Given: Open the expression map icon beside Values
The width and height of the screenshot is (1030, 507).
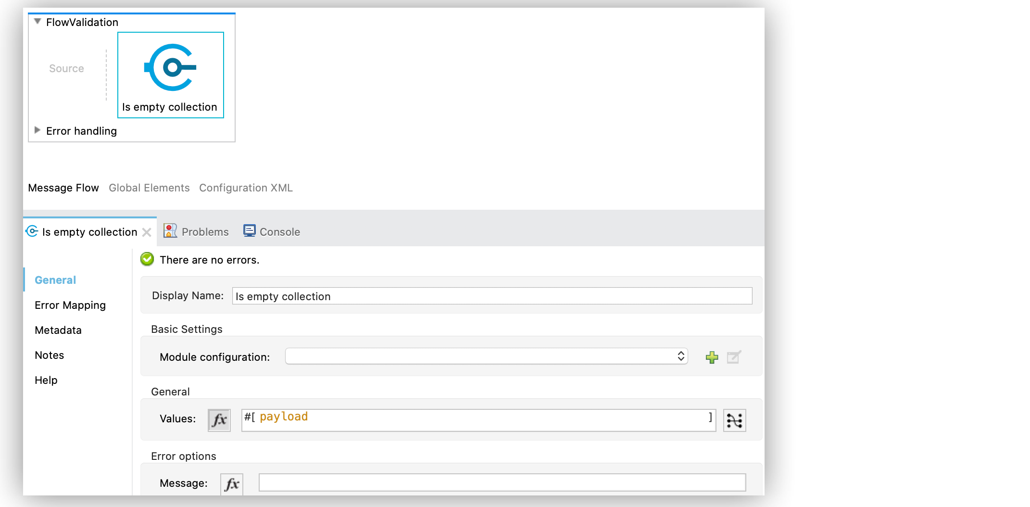Looking at the screenshot, I should [734, 420].
